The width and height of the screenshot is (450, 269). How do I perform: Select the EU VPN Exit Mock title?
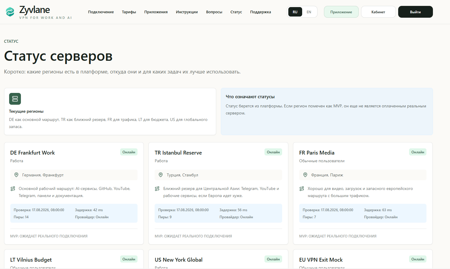pyautogui.click(x=321, y=260)
